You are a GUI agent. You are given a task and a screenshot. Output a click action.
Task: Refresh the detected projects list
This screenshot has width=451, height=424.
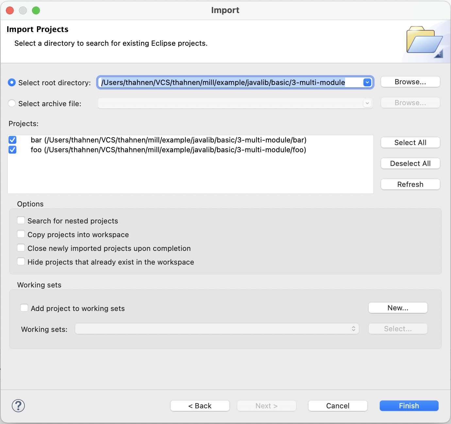[x=410, y=184]
